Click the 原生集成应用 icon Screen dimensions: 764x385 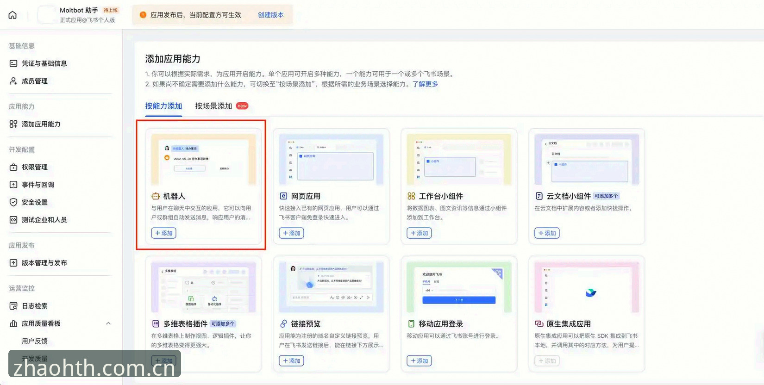click(x=539, y=324)
